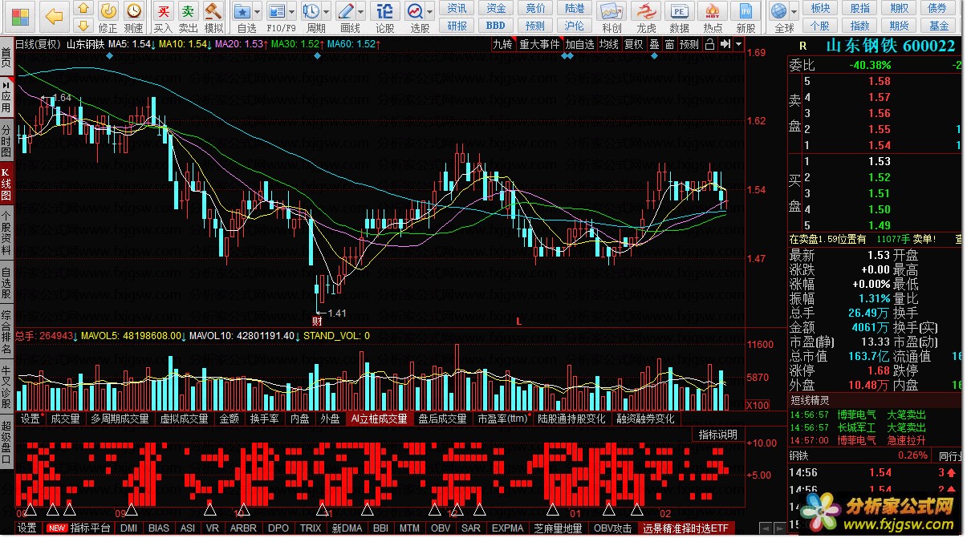Click the 期货 futures button
967x538 pixels.
click(898, 25)
